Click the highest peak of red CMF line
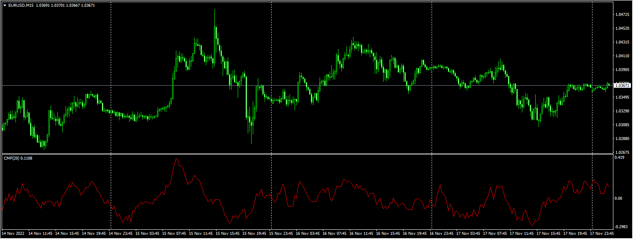Screen dimensions: 633x239 177,159
